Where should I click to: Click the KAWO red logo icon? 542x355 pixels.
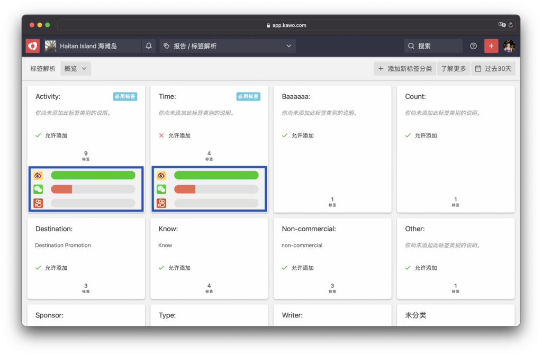pyautogui.click(x=33, y=46)
